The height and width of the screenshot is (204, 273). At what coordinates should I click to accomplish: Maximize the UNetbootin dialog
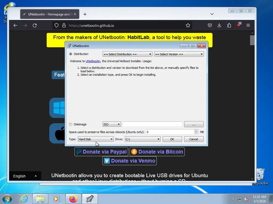click(x=193, y=46)
